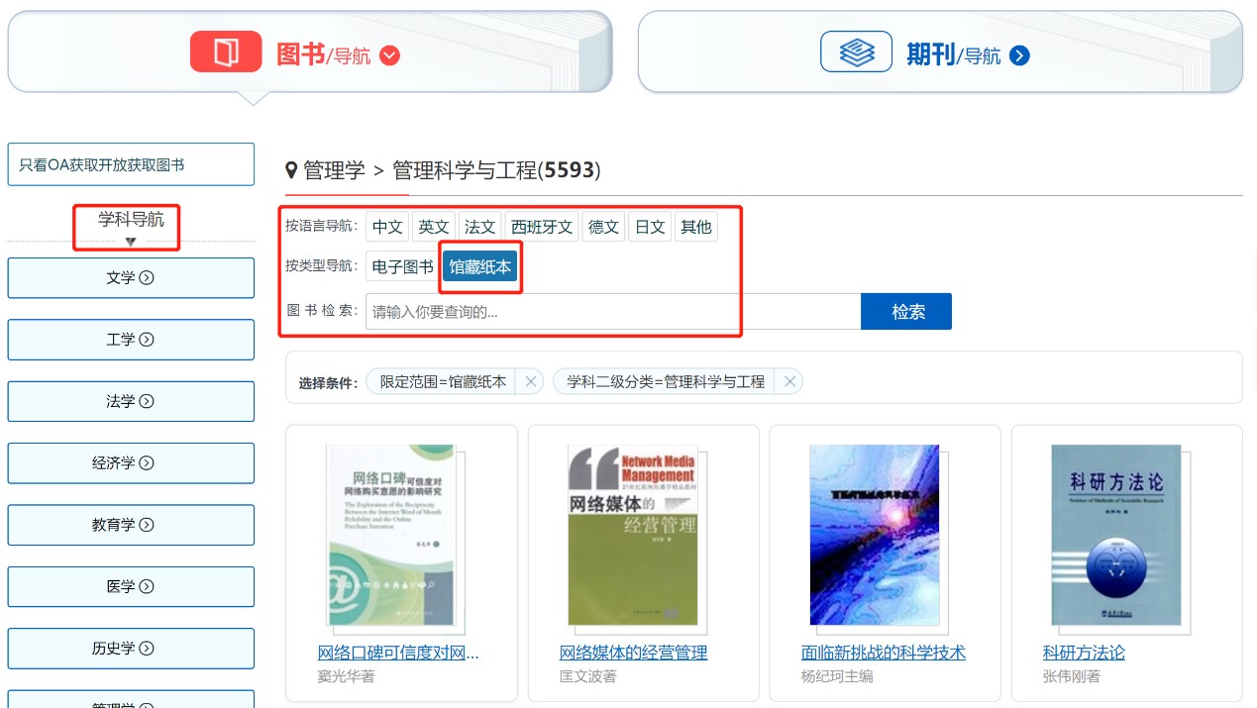Click the arrow icon beside 医学
Image resolution: width=1257 pixels, height=708 pixels.
click(147, 586)
